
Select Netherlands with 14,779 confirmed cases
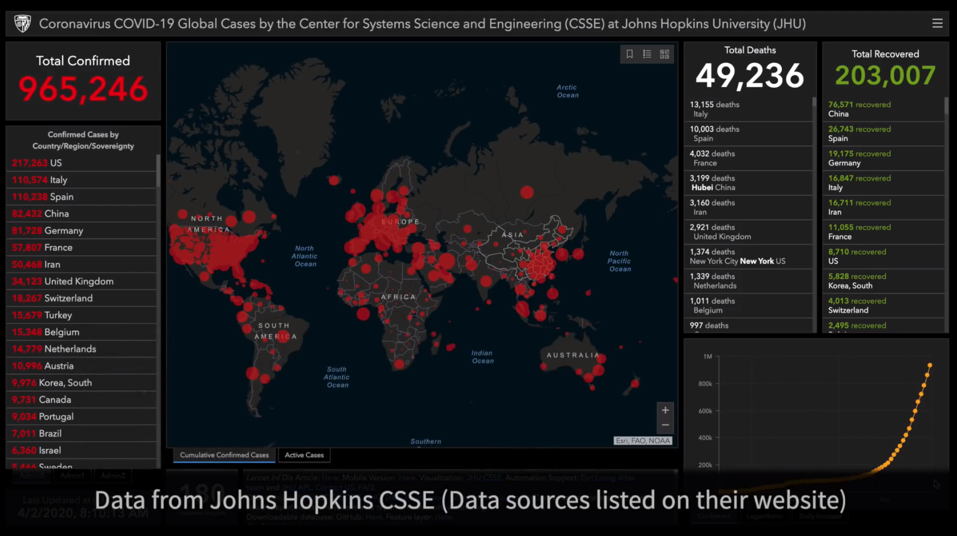81,349
